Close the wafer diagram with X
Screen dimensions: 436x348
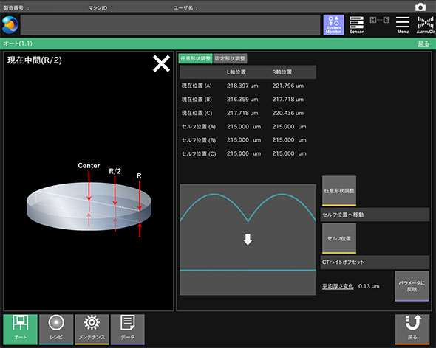pyautogui.click(x=161, y=63)
